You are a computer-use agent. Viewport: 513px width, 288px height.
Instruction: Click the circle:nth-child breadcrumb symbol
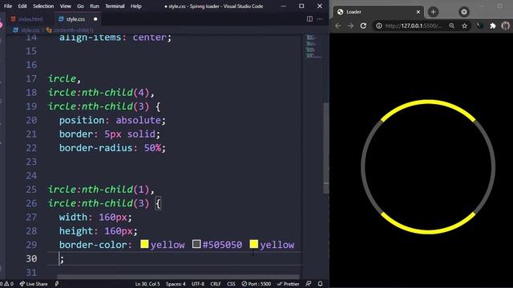pos(73,30)
